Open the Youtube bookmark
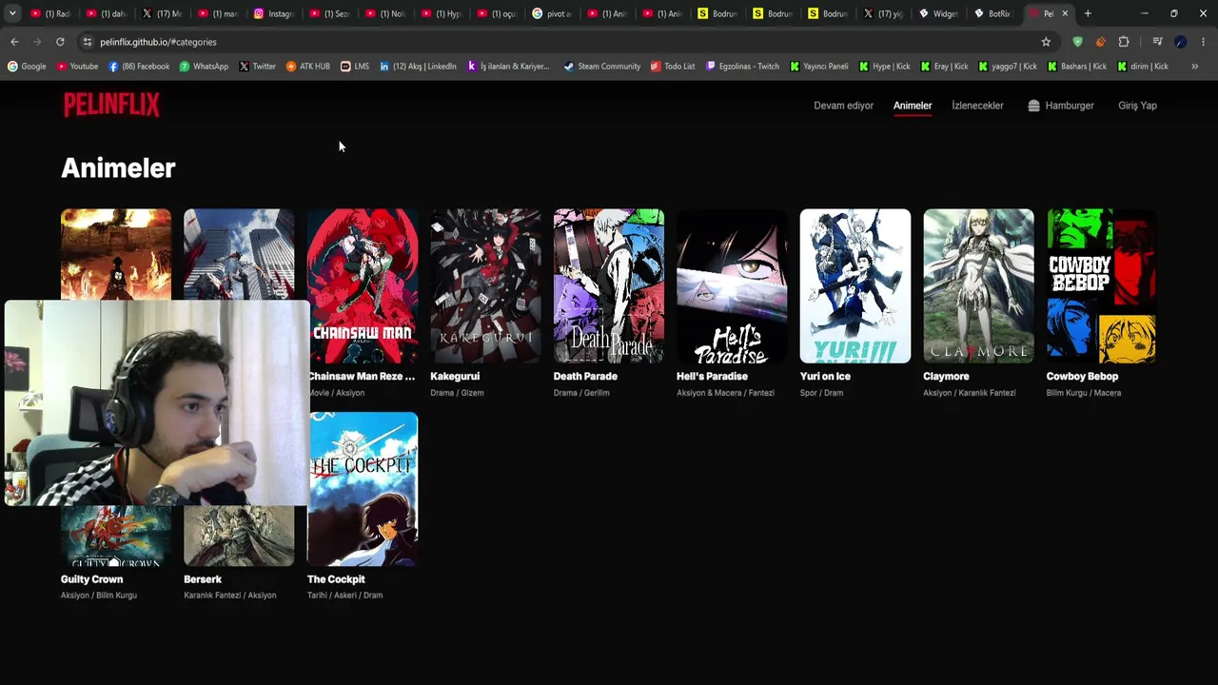 pyautogui.click(x=77, y=67)
